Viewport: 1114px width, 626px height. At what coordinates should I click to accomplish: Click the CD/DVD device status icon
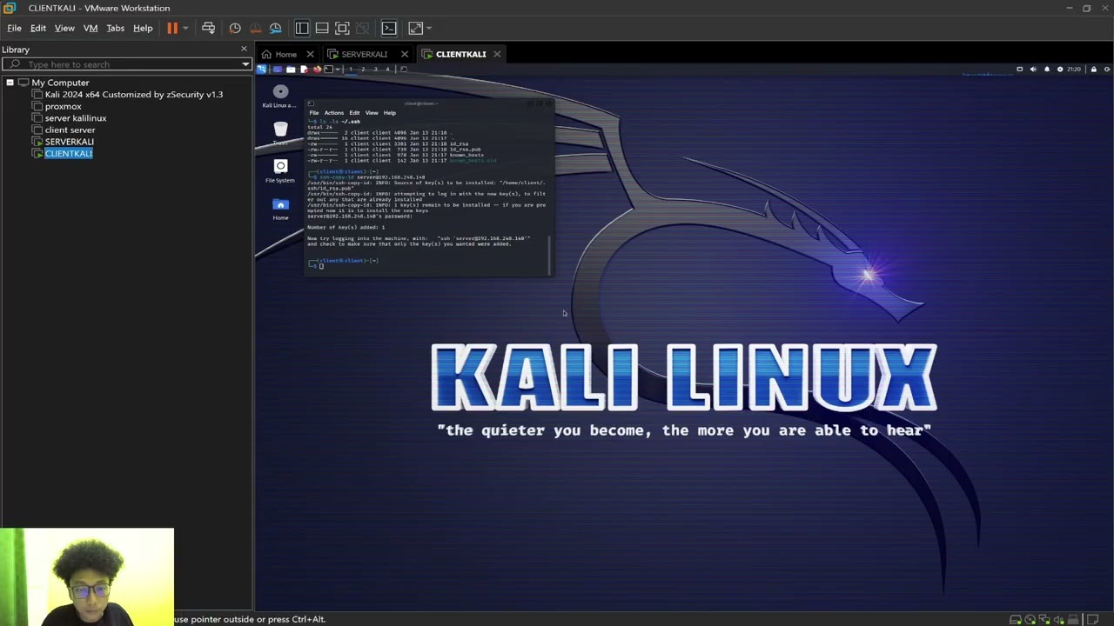coord(1030,620)
